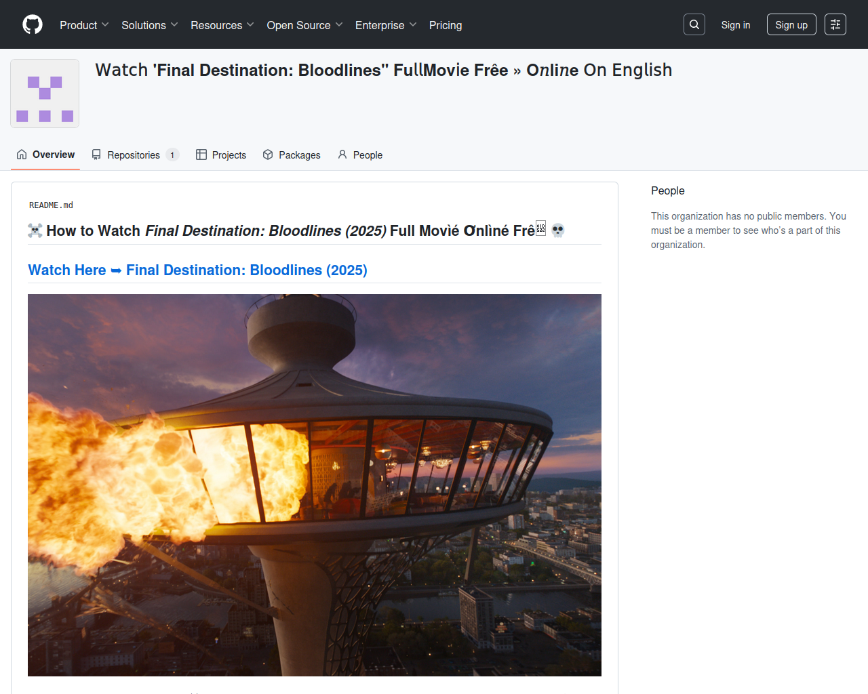This screenshot has height=694, width=868.
Task: Click the appearance settings sliders icon
Action: pos(835,24)
